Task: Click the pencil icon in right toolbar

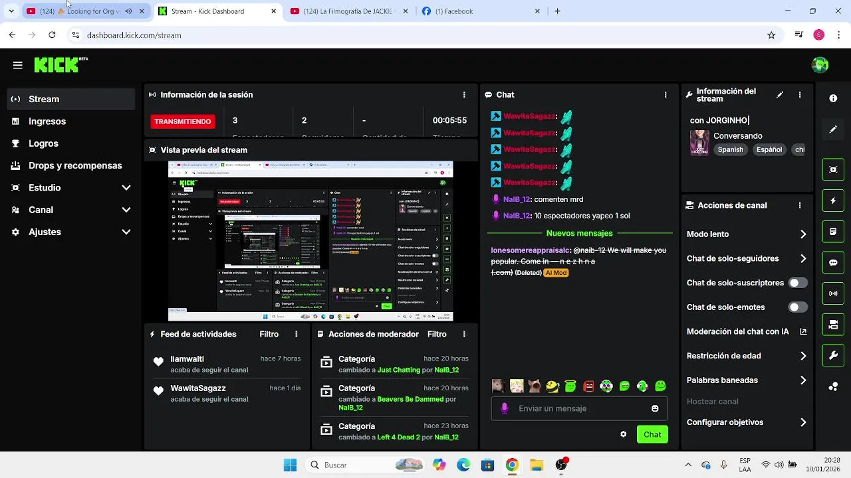Action: point(833,129)
